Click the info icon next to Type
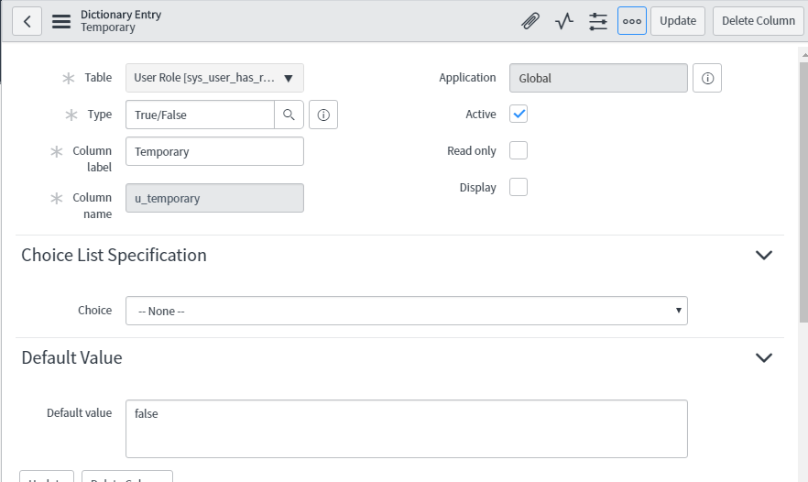The height and width of the screenshot is (482, 808). tap(324, 115)
